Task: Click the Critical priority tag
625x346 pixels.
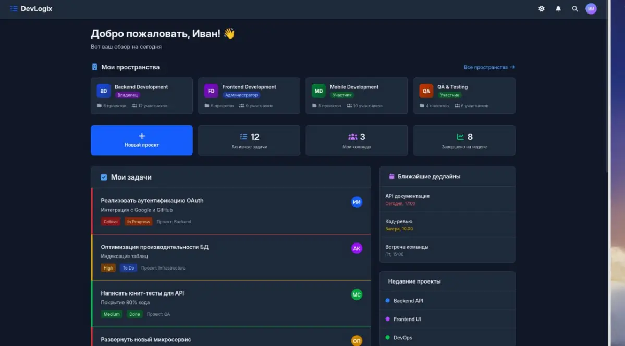Action: pos(111,222)
